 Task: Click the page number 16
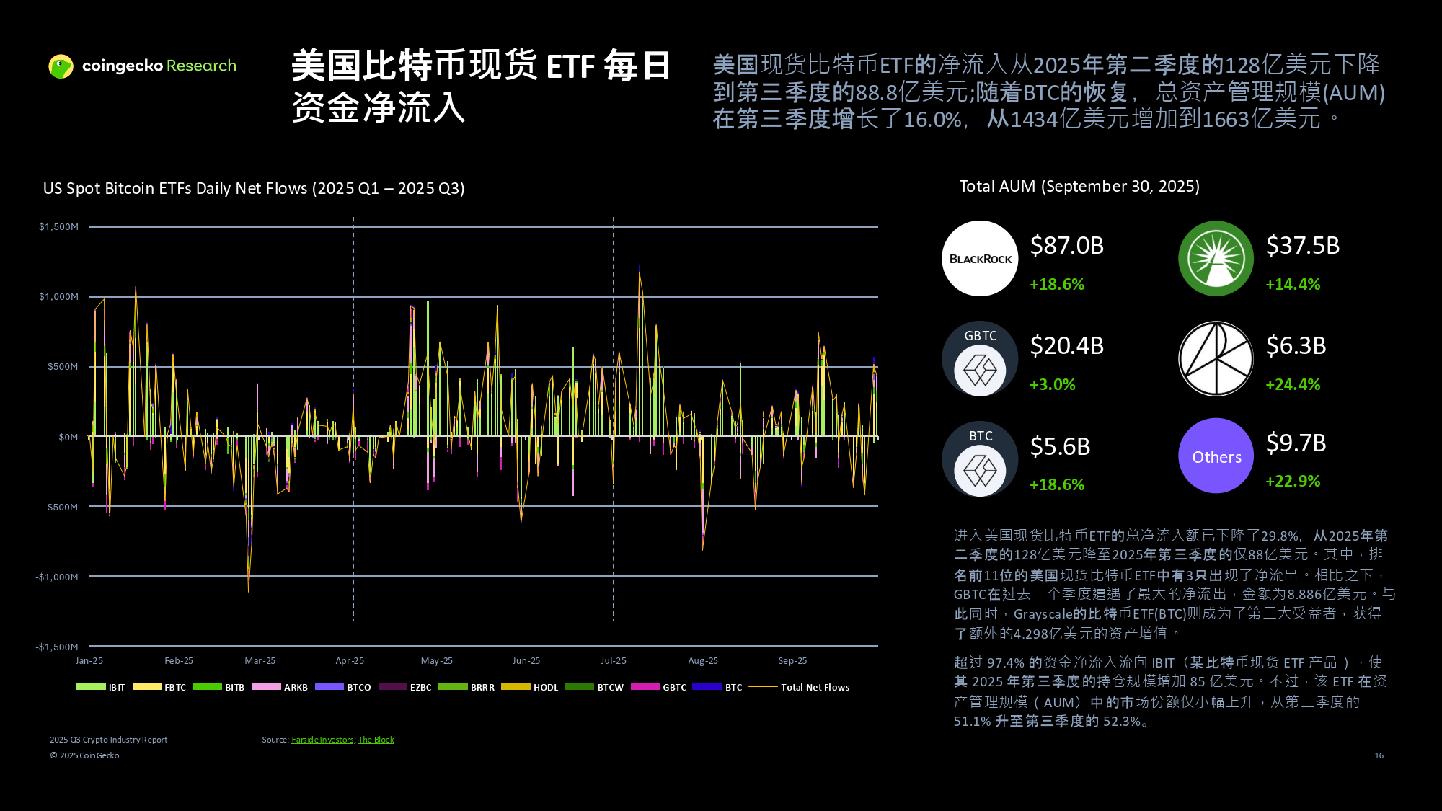(1379, 755)
